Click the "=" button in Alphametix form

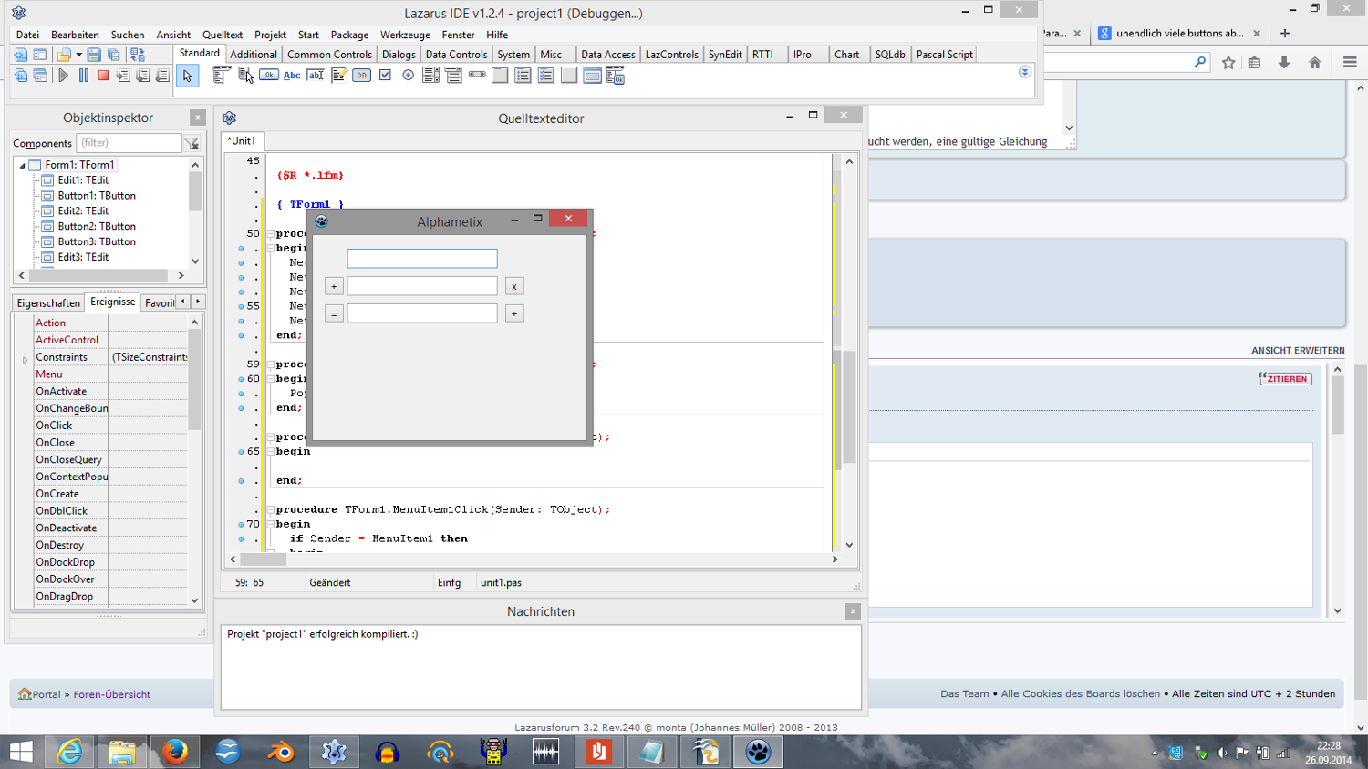(334, 313)
